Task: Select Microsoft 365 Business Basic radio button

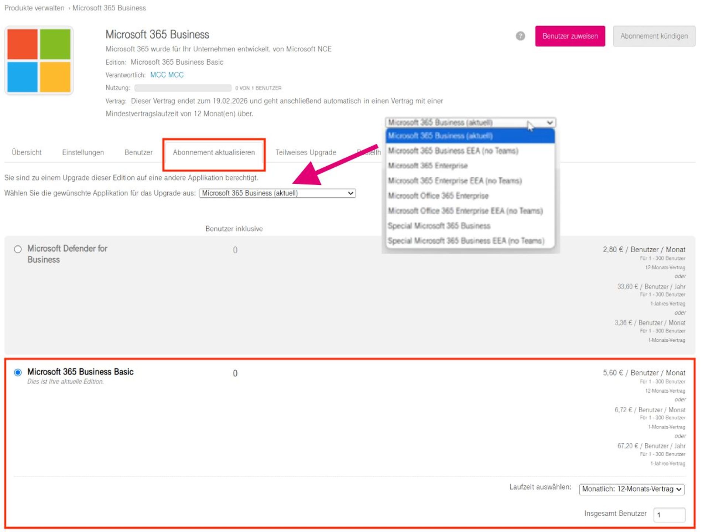Action: tap(18, 372)
